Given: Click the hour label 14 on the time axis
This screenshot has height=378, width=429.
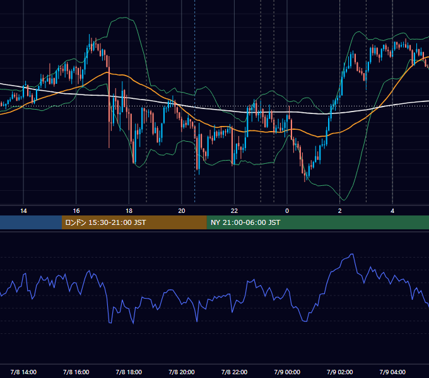Looking at the screenshot, I should [23, 211].
